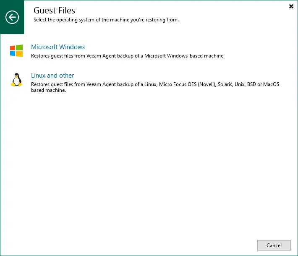The height and width of the screenshot is (256, 298).
Task: Open the Microsoft Windows restore option
Action: pyautogui.click(x=58, y=47)
